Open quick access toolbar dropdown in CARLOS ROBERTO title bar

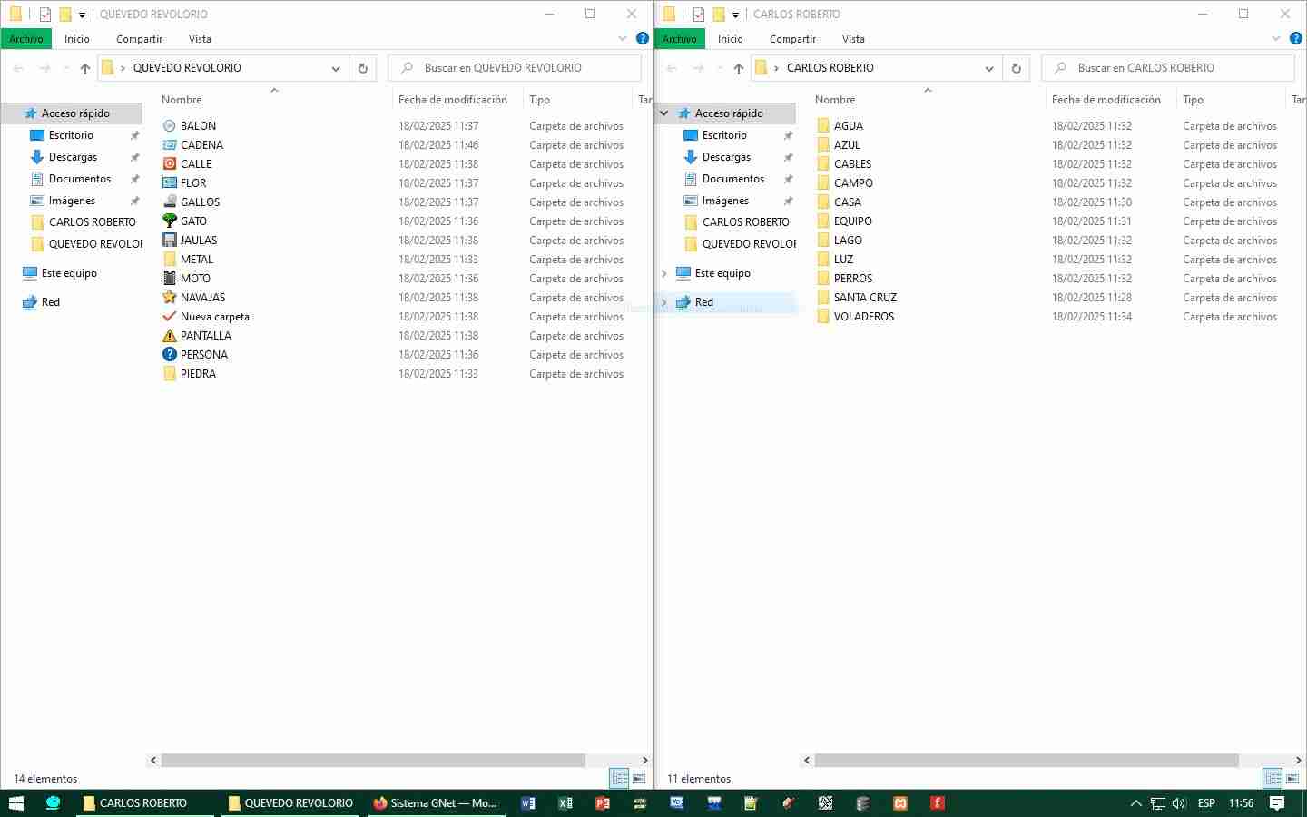pos(735,15)
